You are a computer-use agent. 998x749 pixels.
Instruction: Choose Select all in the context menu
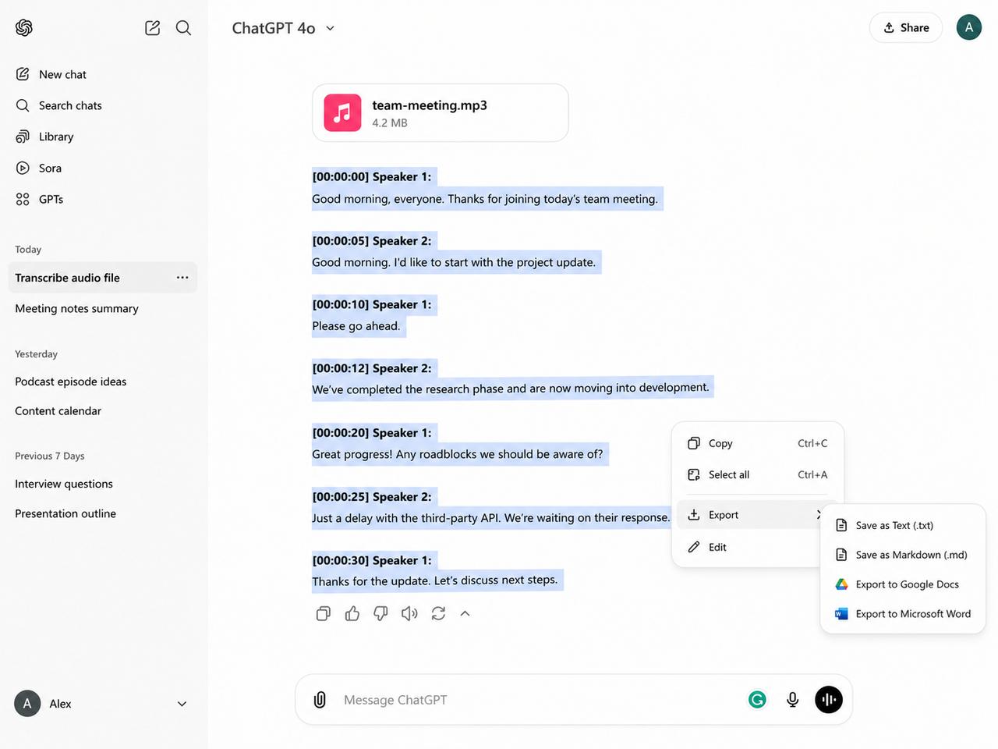pyautogui.click(x=757, y=474)
